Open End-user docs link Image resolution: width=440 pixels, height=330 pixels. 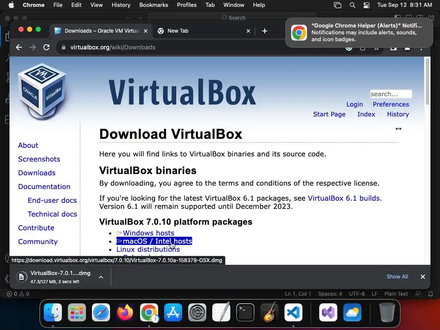[52, 200]
